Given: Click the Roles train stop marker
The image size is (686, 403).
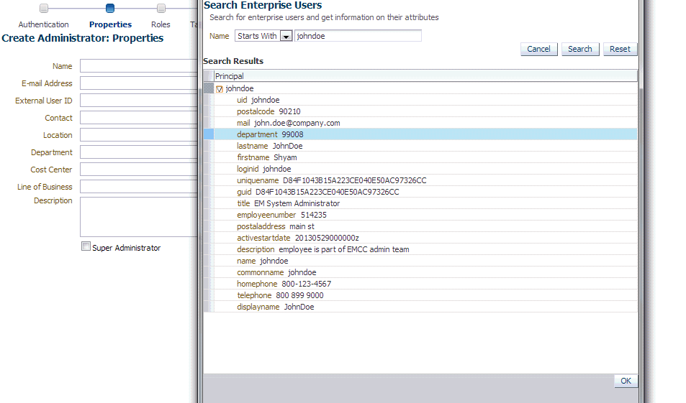Looking at the screenshot, I should pyautogui.click(x=161, y=8).
